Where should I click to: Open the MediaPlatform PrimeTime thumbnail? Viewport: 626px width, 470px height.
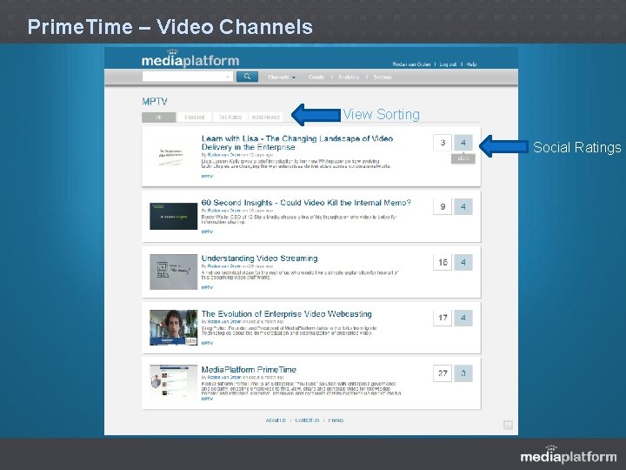click(173, 382)
